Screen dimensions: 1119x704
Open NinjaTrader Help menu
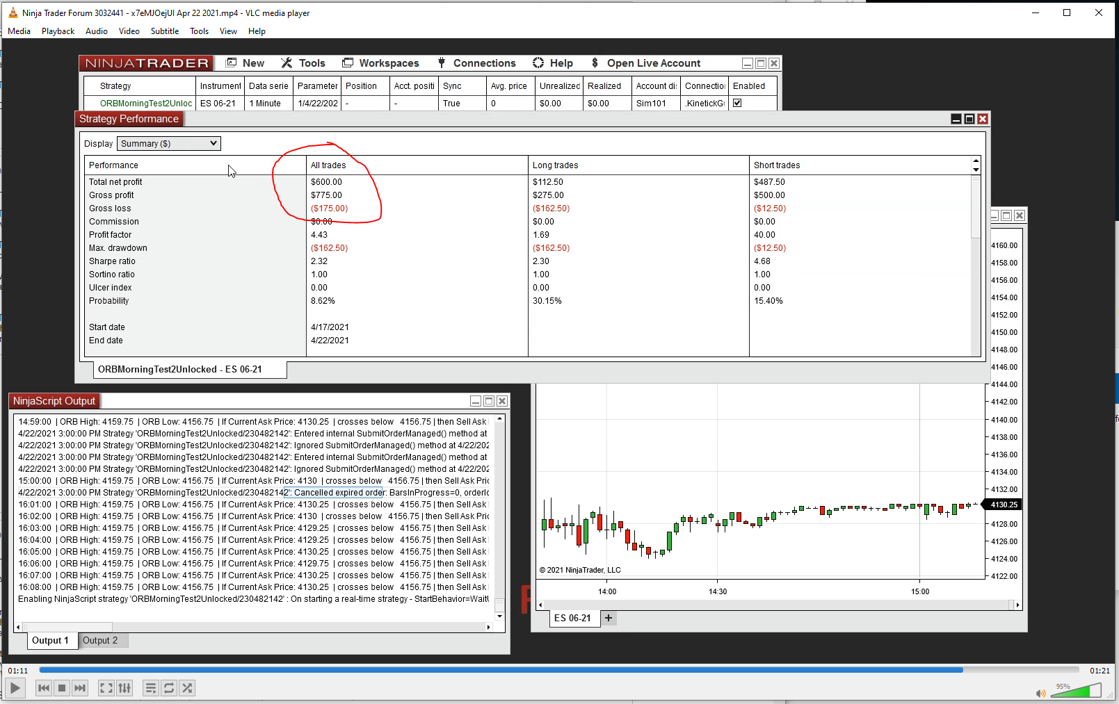pyautogui.click(x=553, y=63)
